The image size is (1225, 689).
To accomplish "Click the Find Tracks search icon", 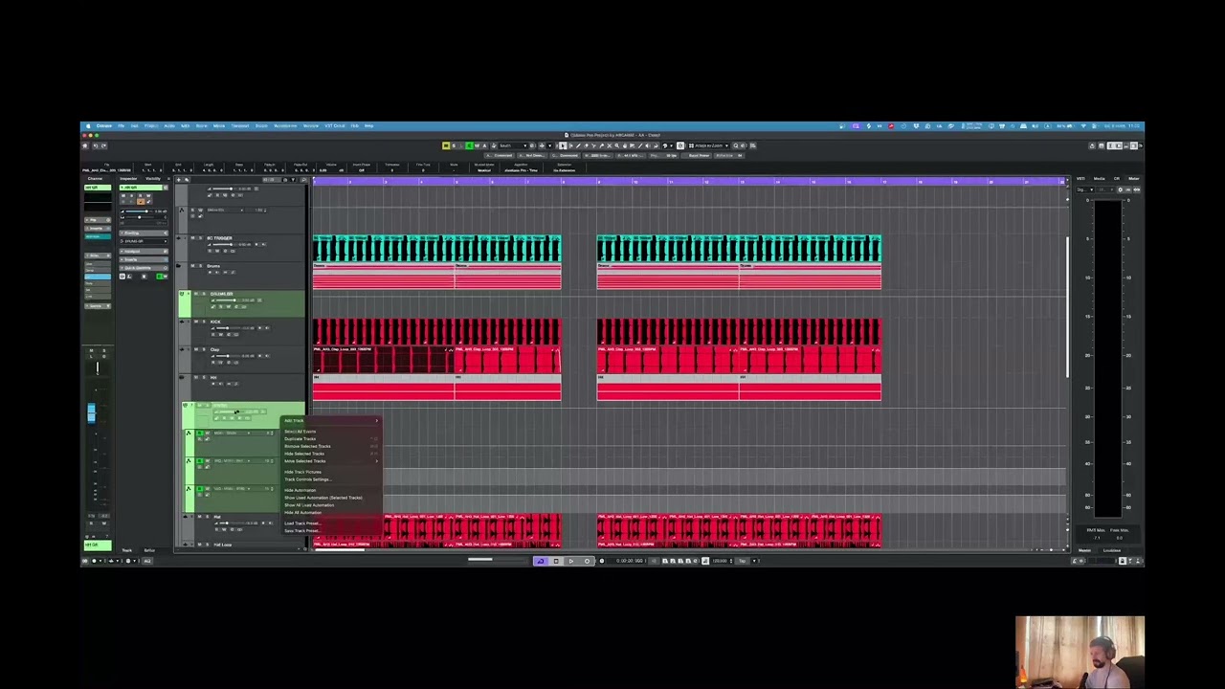I will [x=303, y=180].
